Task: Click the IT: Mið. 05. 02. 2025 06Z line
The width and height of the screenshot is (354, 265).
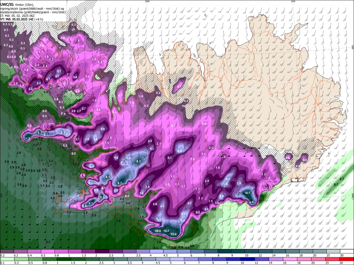Action: 17,15
